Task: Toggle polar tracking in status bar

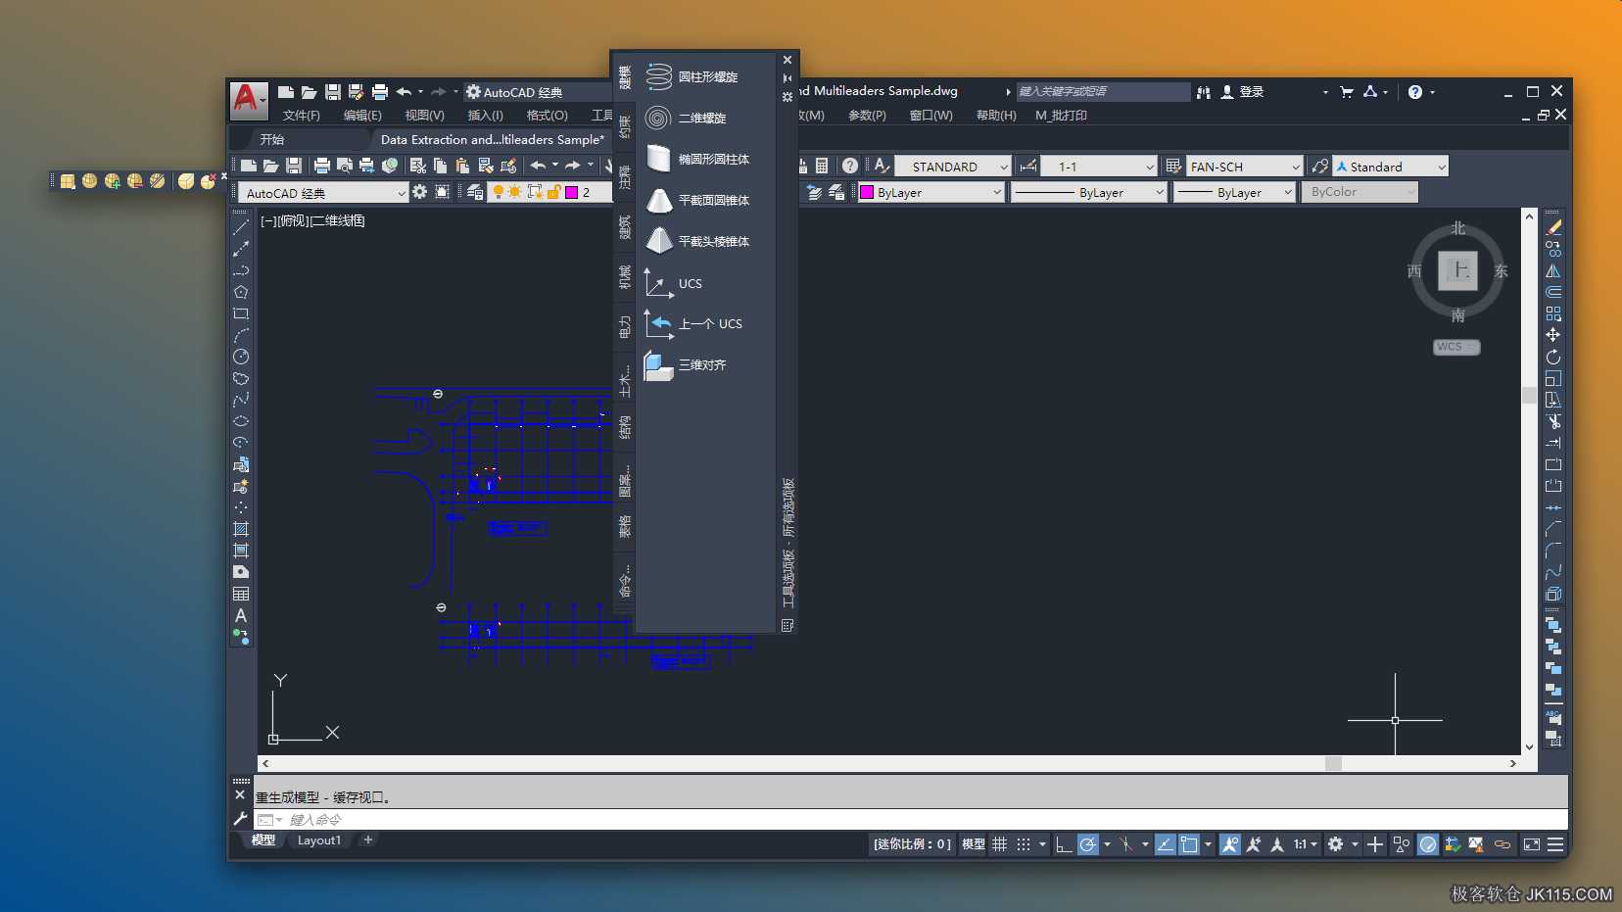Action: (1088, 844)
